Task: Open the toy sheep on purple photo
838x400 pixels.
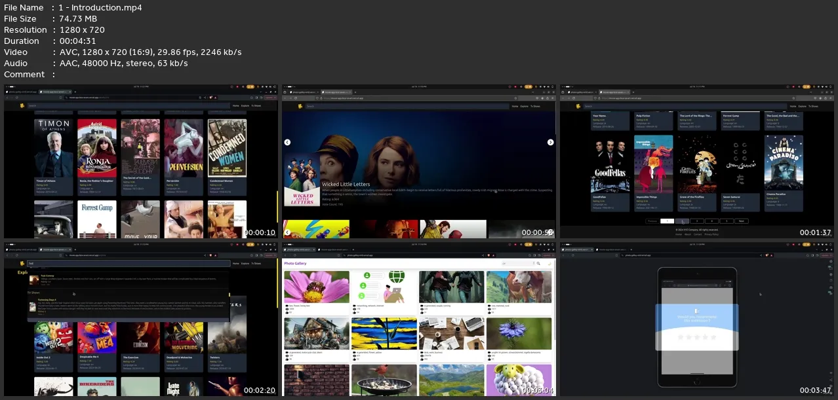Action: tap(519, 380)
